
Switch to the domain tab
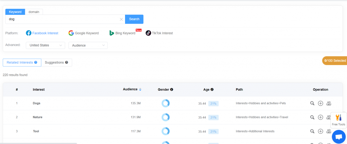[34, 12]
